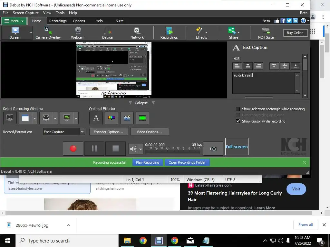Image resolution: width=330 pixels, height=247 pixels.
Task: Open the File menu
Action: [5, 13]
